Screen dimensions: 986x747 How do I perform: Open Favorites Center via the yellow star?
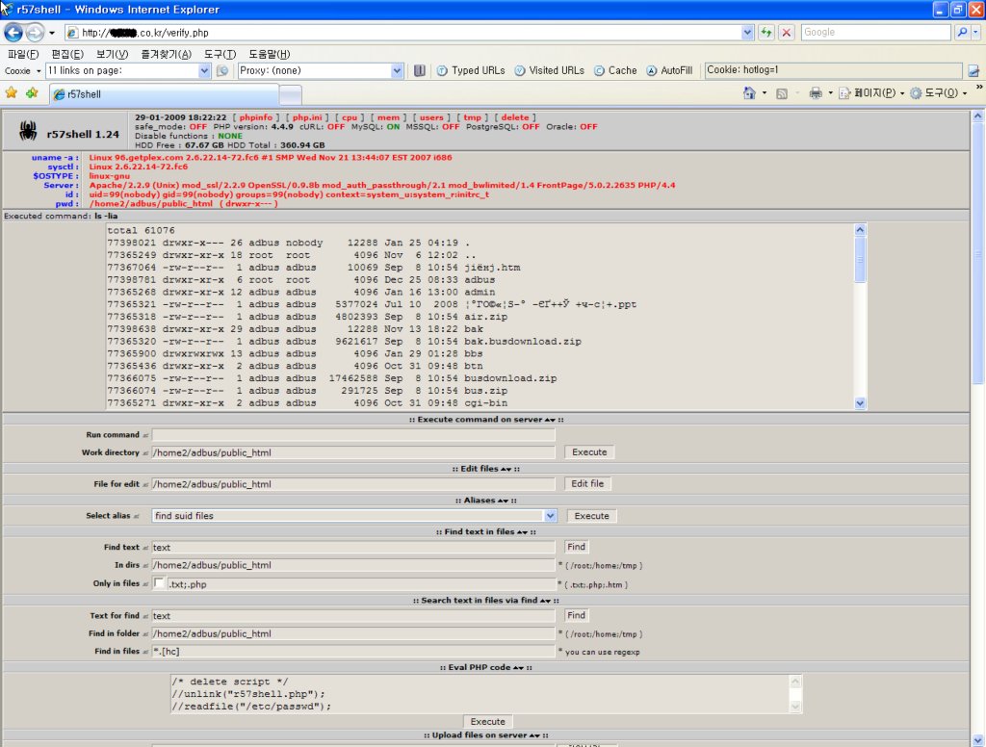tap(12, 93)
